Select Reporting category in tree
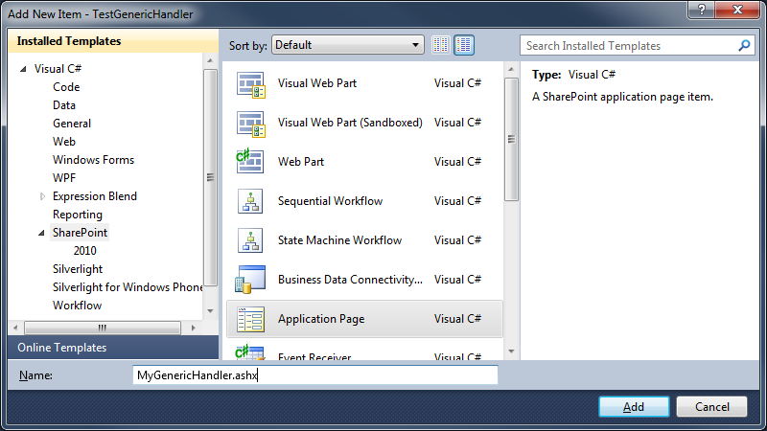 pos(78,215)
